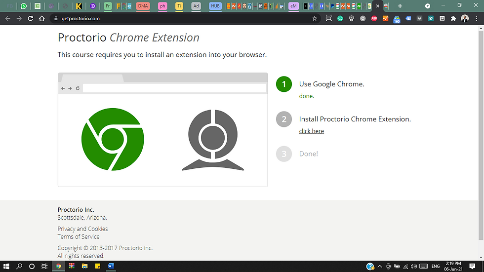
Task: Open Windows taskbar search
Action: pos(19,266)
